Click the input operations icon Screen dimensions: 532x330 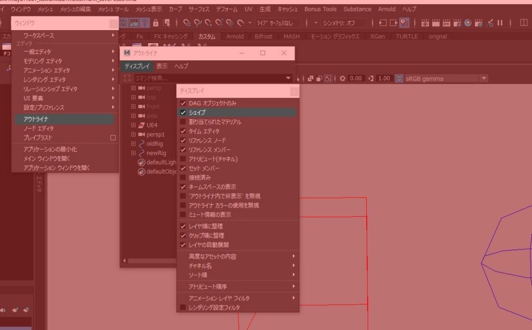click(x=383, y=23)
